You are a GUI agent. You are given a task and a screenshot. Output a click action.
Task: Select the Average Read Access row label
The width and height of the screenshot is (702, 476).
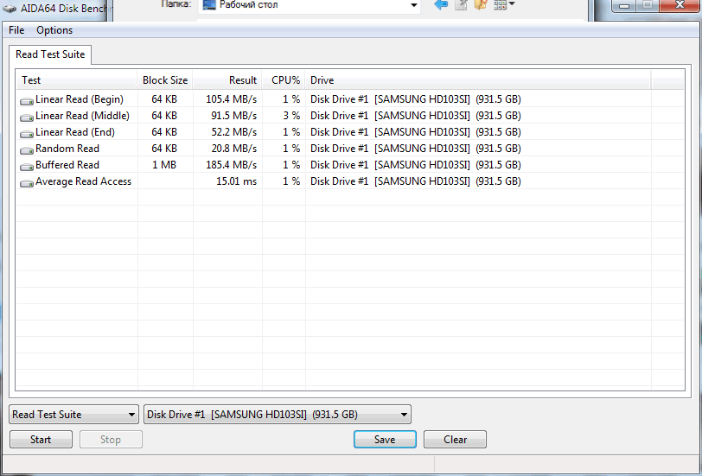(83, 181)
